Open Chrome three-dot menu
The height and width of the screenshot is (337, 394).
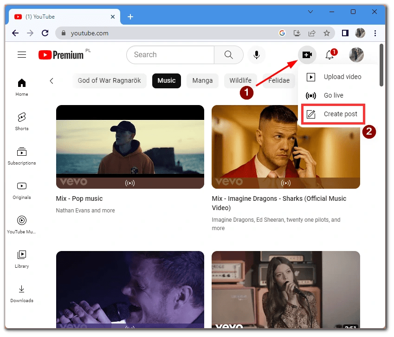click(x=375, y=33)
